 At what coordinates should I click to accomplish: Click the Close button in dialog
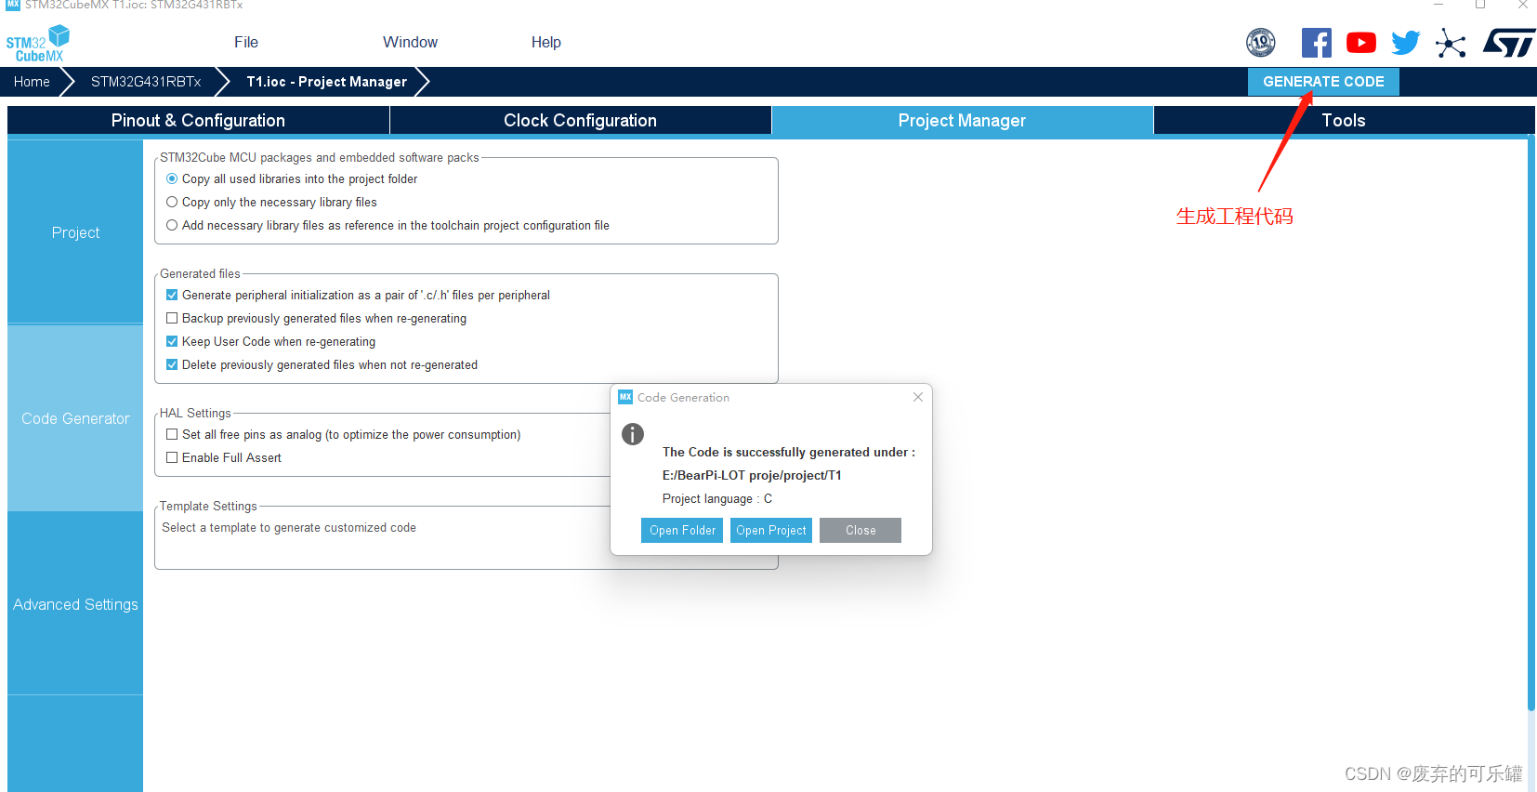pos(860,530)
